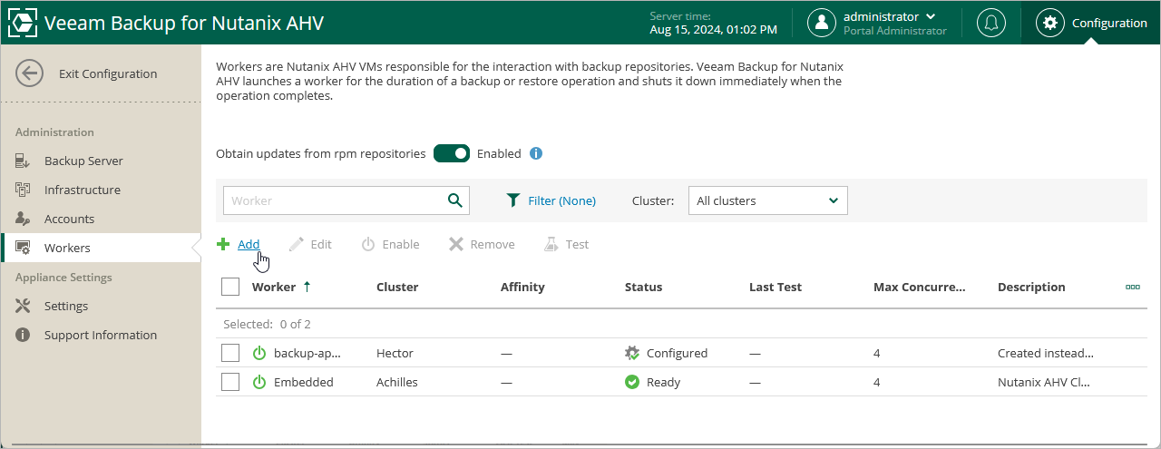Click the info icon beside Enabled

click(x=536, y=153)
